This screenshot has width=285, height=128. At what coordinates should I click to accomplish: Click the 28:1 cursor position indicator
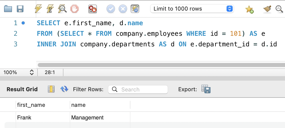coord(50,72)
